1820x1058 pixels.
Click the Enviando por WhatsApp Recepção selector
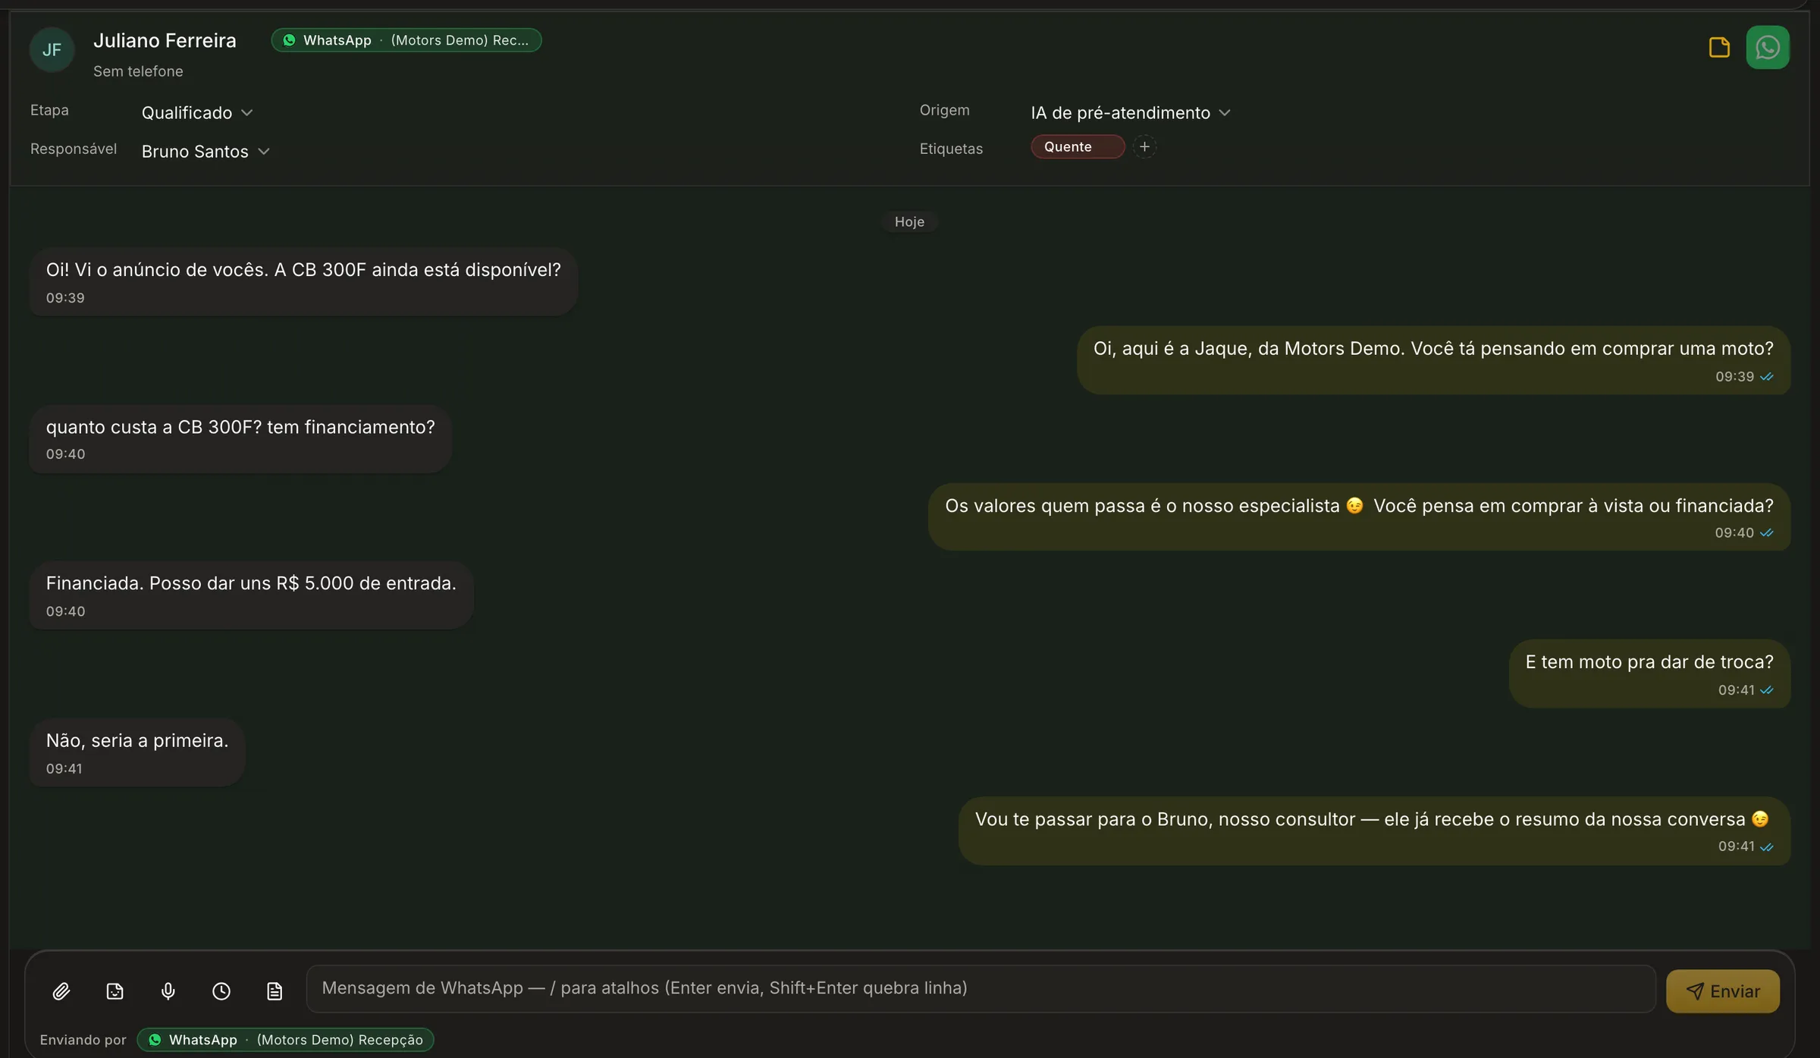[x=285, y=1039]
